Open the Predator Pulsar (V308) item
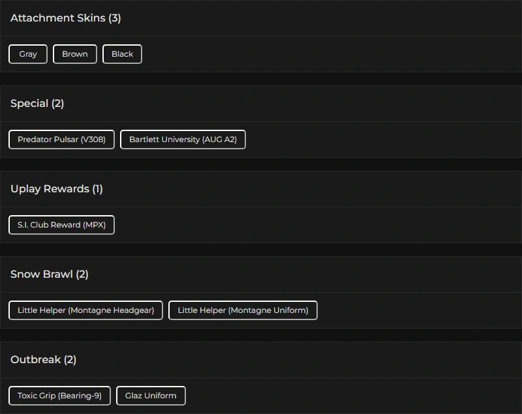This screenshot has height=414, width=522. click(61, 140)
